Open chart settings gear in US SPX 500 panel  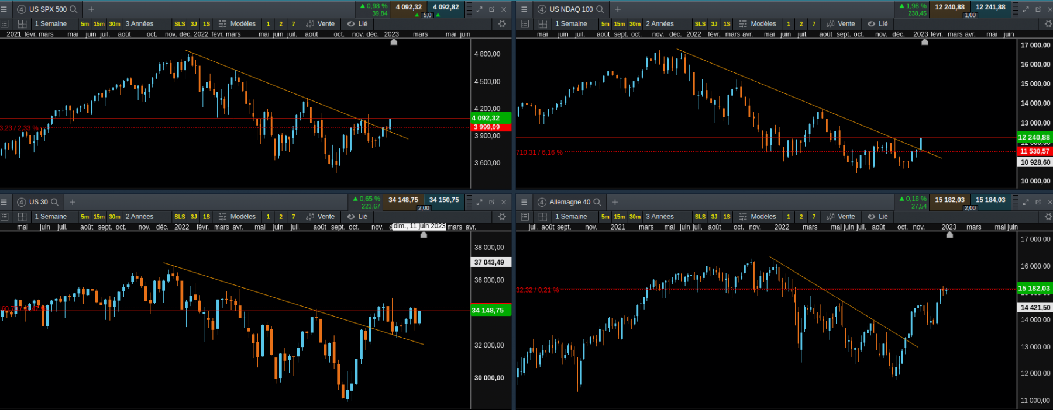[502, 24]
